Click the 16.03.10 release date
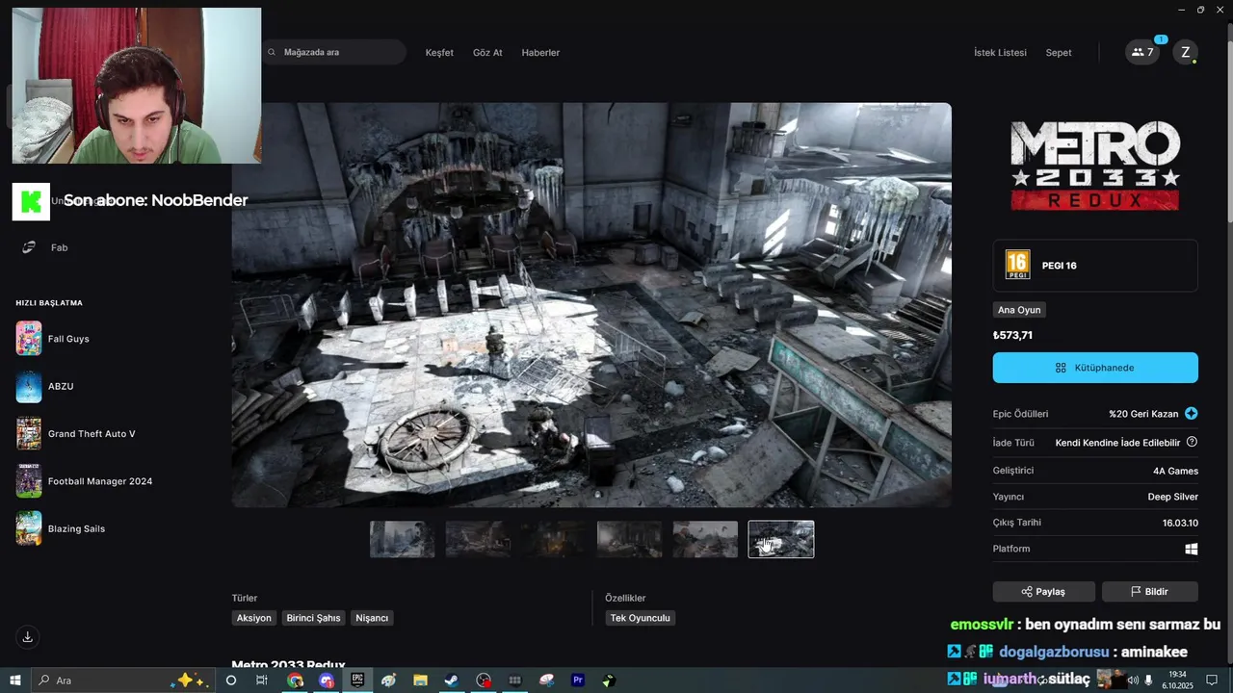Image resolution: width=1233 pixels, height=693 pixels. point(1180,523)
